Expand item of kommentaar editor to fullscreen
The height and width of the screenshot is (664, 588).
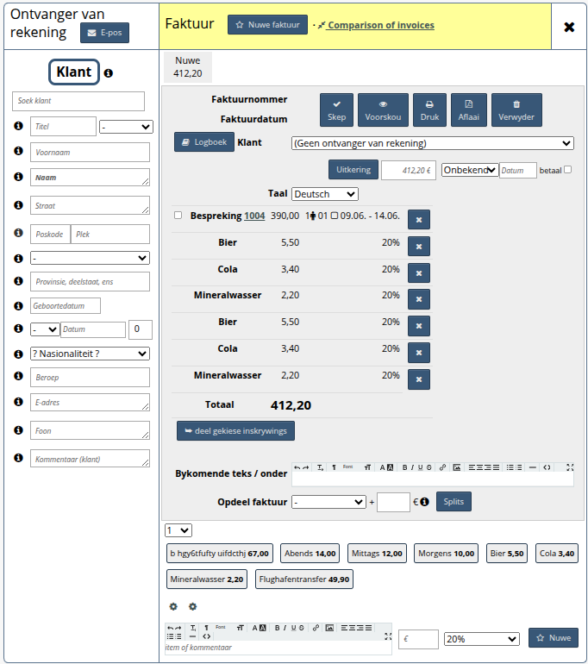tap(388, 636)
